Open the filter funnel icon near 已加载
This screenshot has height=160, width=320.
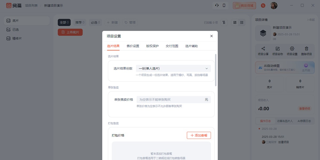coord(224,22)
